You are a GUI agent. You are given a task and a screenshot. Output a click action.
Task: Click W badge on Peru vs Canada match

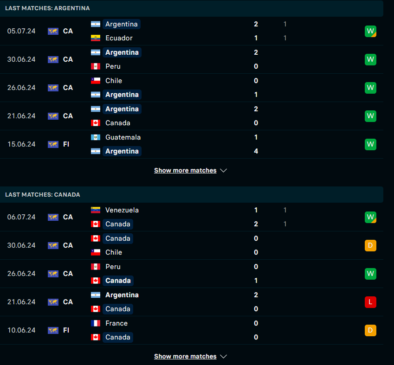pos(370,274)
